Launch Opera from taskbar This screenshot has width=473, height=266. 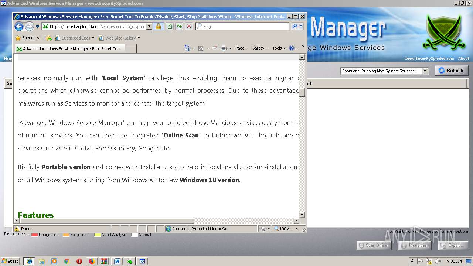79,261
